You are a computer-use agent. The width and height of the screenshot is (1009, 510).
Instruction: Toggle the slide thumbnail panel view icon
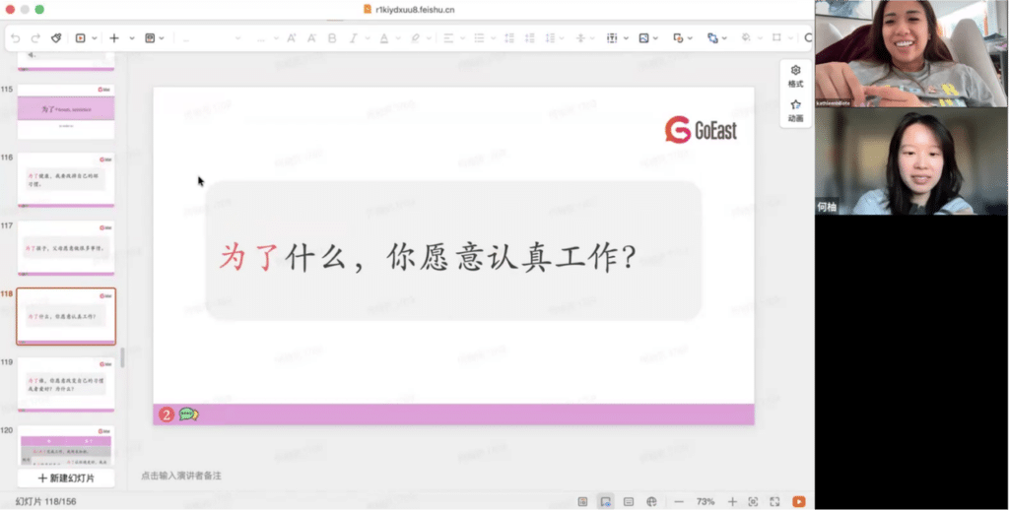[582, 502]
